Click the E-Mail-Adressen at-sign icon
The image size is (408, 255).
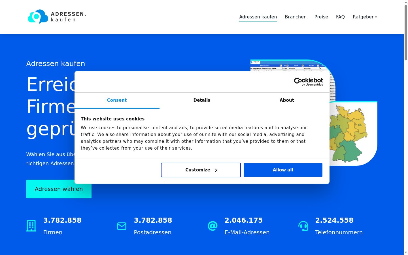(x=212, y=226)
